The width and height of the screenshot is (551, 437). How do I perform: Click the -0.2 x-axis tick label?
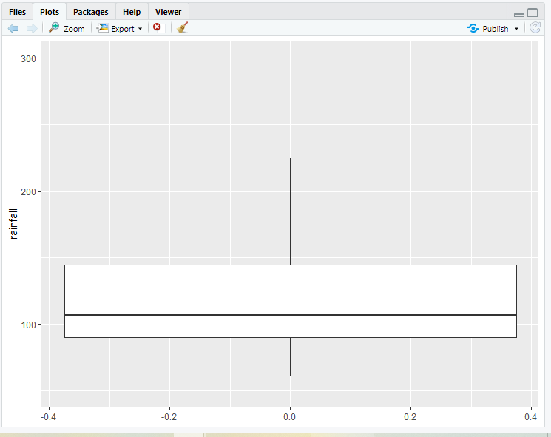pyautogui.click(x=169, y=417)
